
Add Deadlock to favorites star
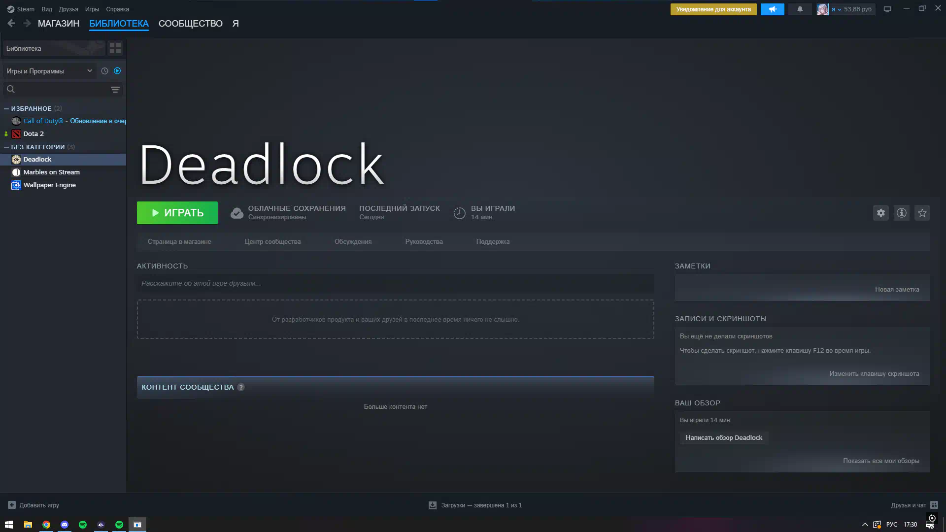click(922, 213)
